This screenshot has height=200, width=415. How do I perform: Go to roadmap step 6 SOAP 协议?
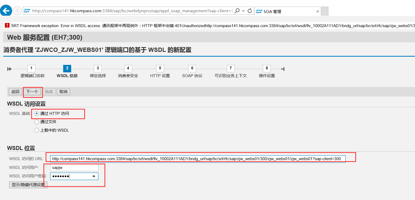coord(192,68)
